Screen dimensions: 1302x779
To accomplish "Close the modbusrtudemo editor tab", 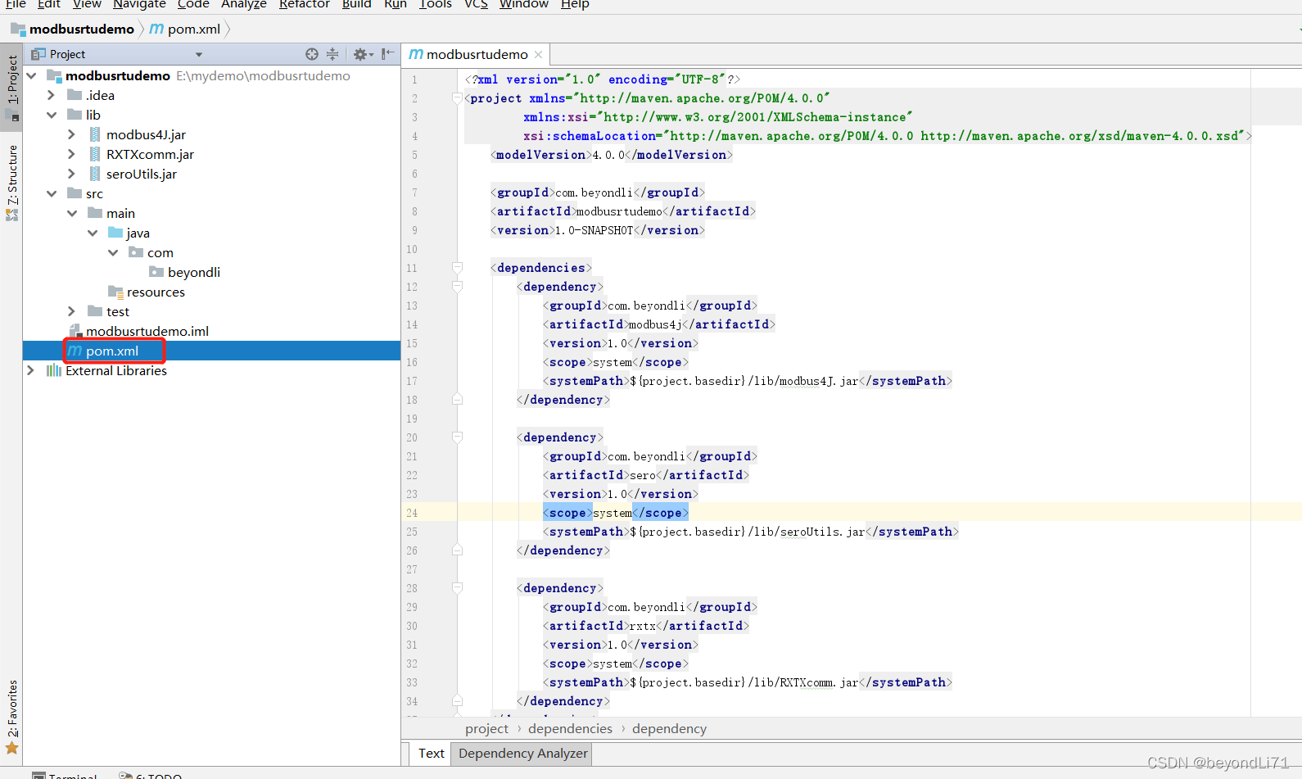I will coord(538,54).
